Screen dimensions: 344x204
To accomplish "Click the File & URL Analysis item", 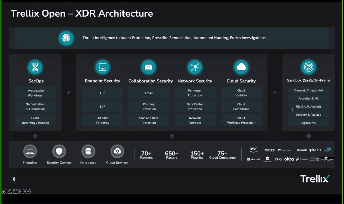I will (x=308, y=107).
